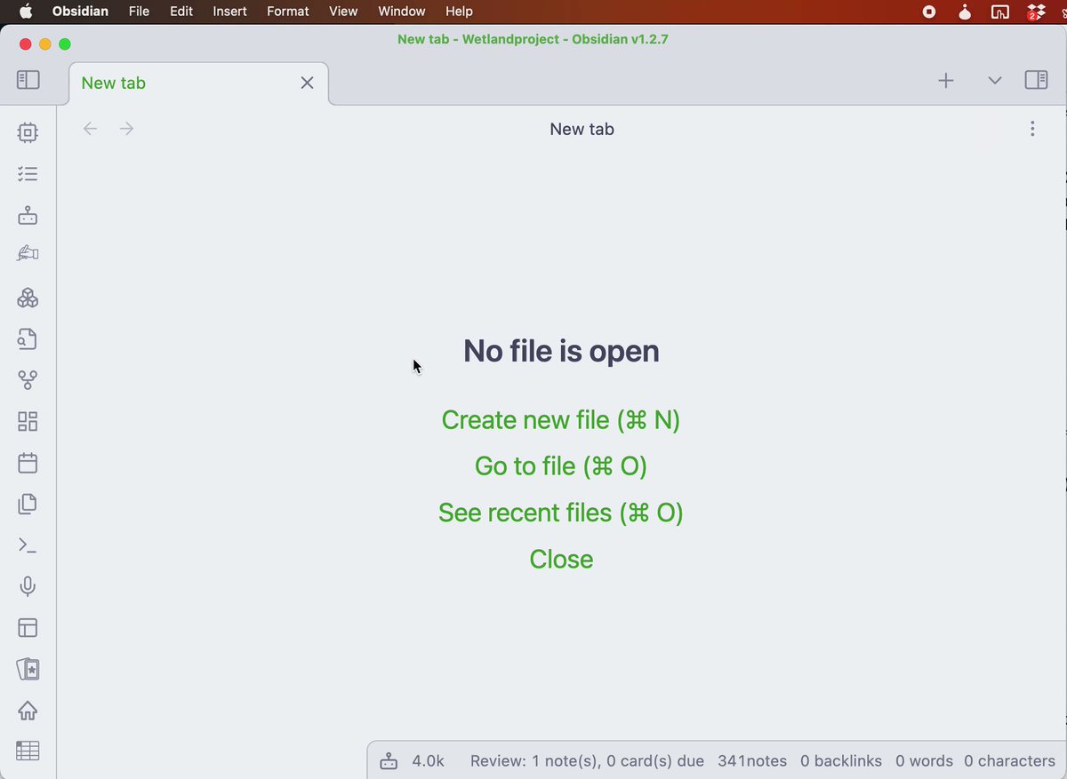Screen dimensions: 1067x779
Task: Navigate forward with right arrow
Action: pyautogui.click(x=127, y=129)
